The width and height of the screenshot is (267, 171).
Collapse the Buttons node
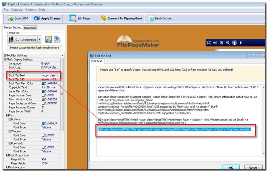pos(10,119)
